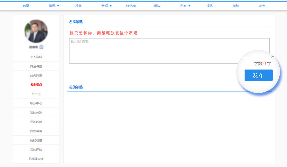Open 安全设置 in the sidebar
This screenshot has width=287, height=167.
(x=36, y=66)
